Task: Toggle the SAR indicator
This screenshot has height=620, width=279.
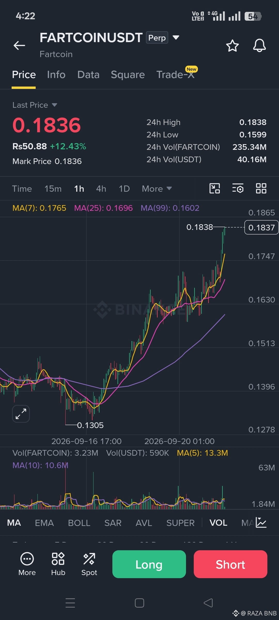Action: click(x=113, y=523)
